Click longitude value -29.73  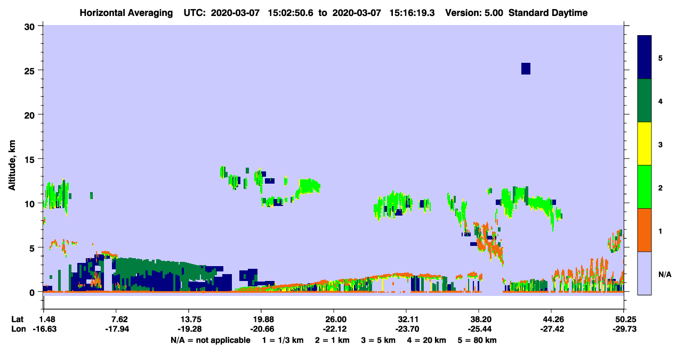(624, 329)
